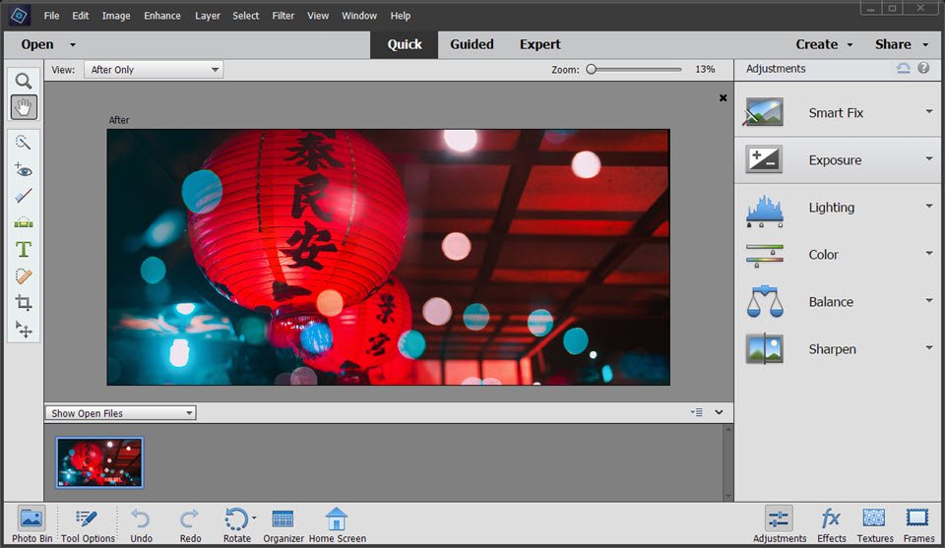945x548 pixels.
Task: Expand the Lighting adjustment
Action: tap(929, 206)
